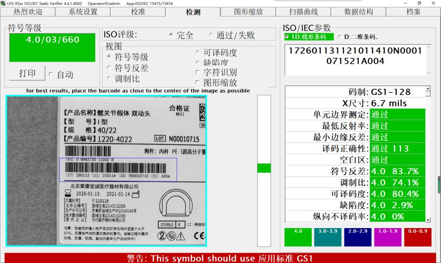Open the 热烈欢迎 tab
Viewport: 441px width, 263px height.
point(28,12)
